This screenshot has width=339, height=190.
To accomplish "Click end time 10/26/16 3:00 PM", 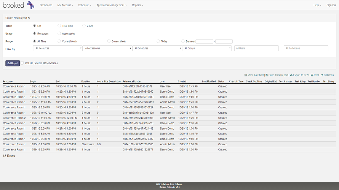I will [x=66, y=113].
